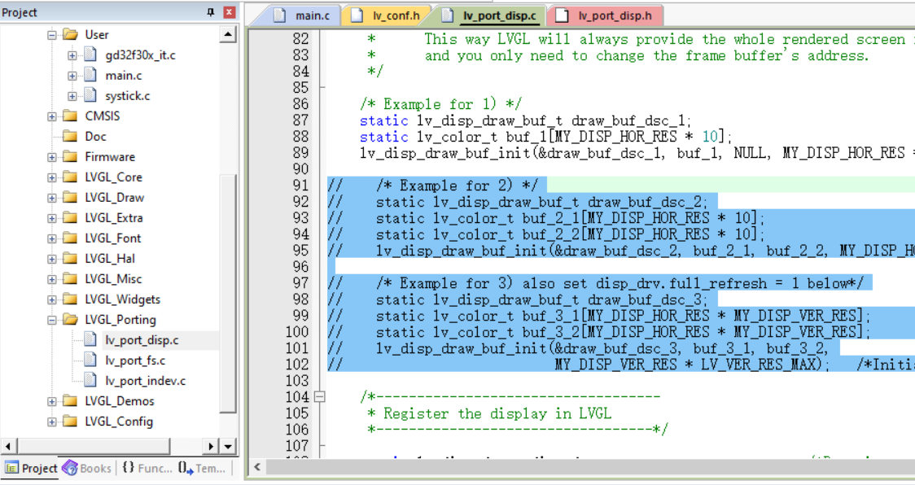The width and height of the screenshot is (915, 485).
Task: Click the LVGL_Draw folder icon
Action: 70,197
